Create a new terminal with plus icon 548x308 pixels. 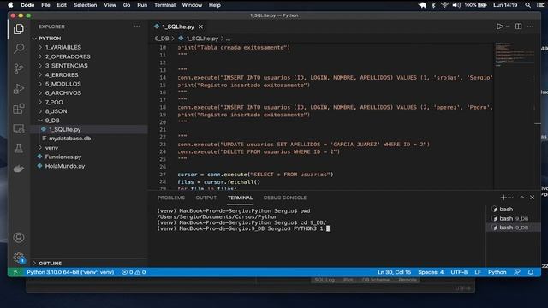tap(503, 198)
